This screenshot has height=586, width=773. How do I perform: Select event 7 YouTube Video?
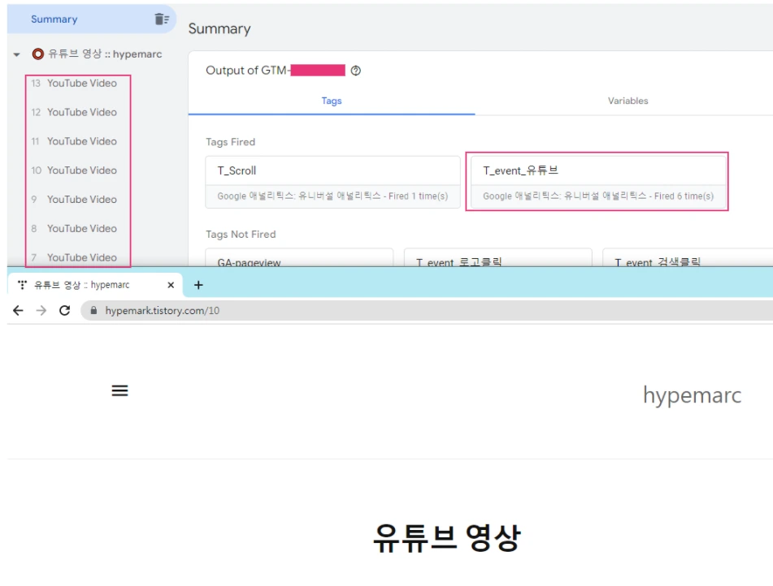click(75, 257)
